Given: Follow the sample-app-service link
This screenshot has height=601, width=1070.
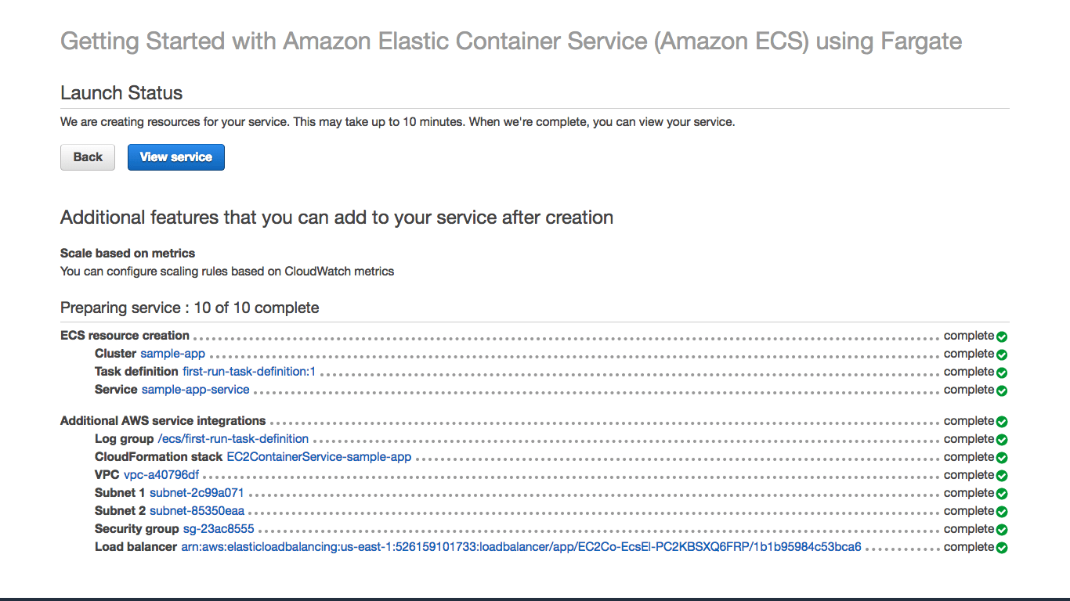Looking at the screenshot, I should pos(195,390).
